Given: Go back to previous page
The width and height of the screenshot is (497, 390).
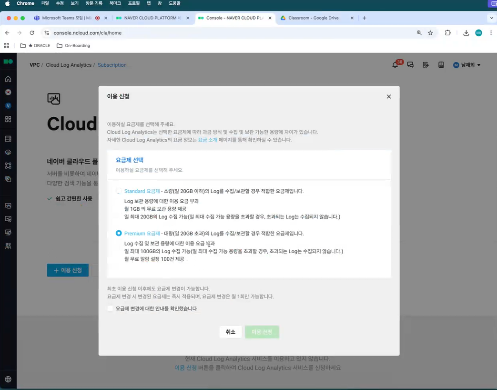Looking at the screenshot, I should (x=7, y=32).
